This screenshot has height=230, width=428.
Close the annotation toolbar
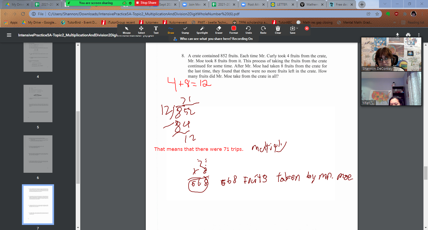[x=307, y=28]
